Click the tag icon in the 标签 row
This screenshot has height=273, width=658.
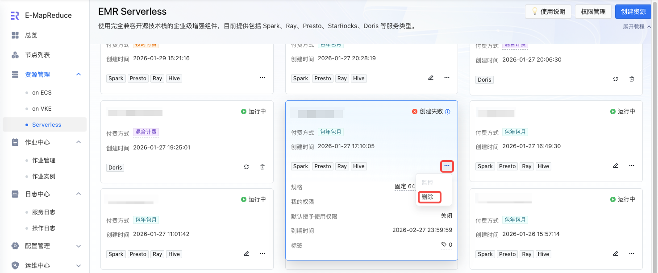pos(444,244)
